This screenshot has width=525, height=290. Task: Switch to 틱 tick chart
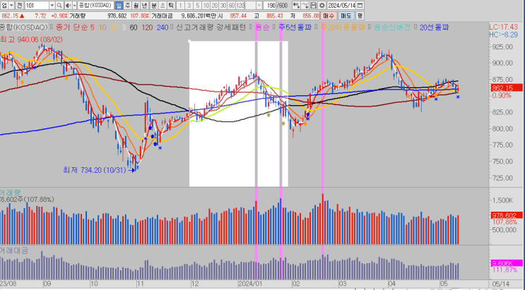click(x=171, y=6)
